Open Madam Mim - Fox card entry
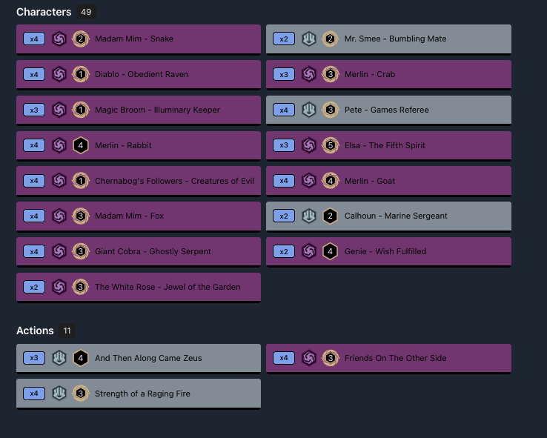Viewport: 547px width, 438px height. [x=129, y=216]
